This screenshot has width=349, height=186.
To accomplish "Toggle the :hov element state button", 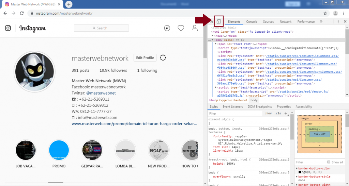I will tap(268, 114).
